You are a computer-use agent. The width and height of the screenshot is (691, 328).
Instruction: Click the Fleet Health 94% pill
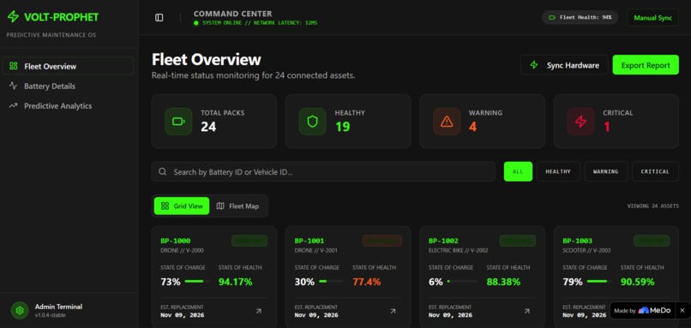(x=580, y=18)
